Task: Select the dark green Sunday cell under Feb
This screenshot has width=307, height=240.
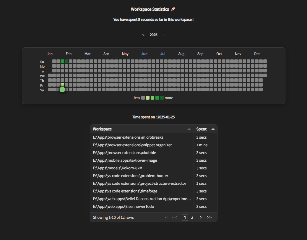Action: click(66, 61)
